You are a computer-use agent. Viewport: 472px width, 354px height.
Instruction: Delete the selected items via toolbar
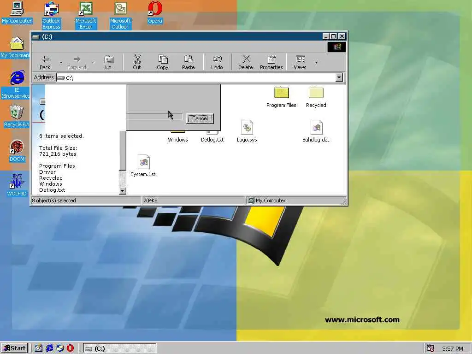point(246,62)
